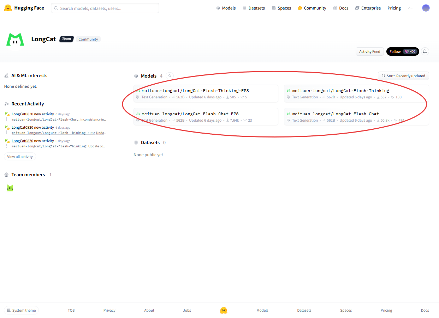Open Pricing in top navigation
439x318 pixels.
[x=394, y=8]
